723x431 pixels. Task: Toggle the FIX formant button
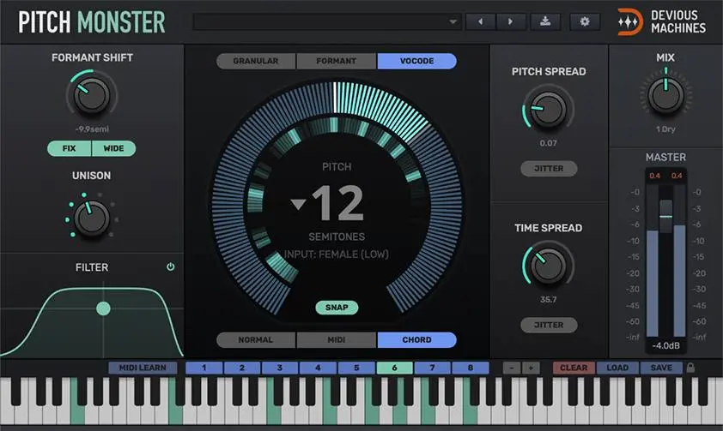pos(70,148)
